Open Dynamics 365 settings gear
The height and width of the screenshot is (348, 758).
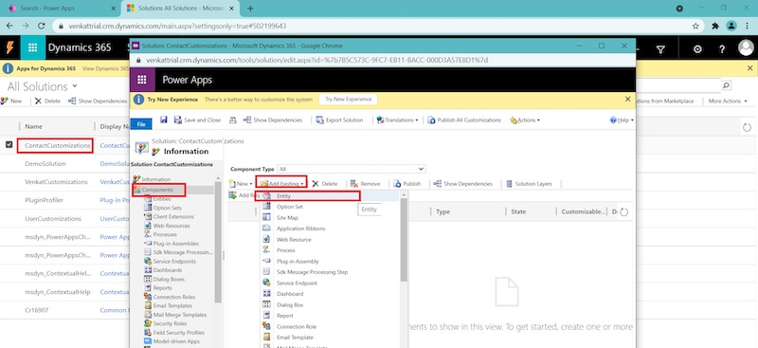click(x=697, y=49)
